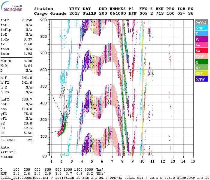
Task: Select the NoVal legend swatch
Action: (201, 22)
